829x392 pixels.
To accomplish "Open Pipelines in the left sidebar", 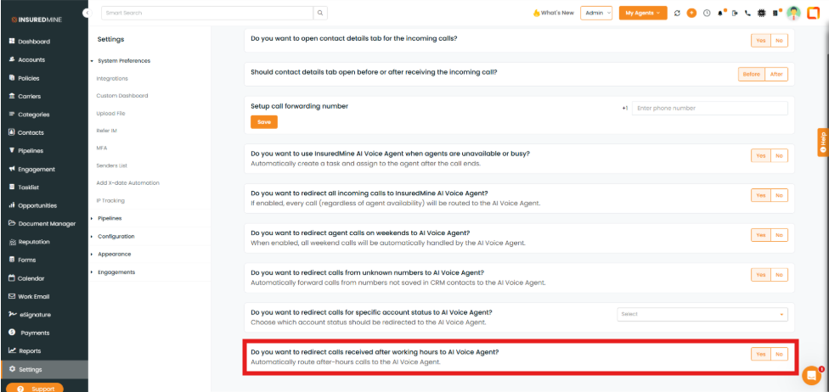I will 31,151.
